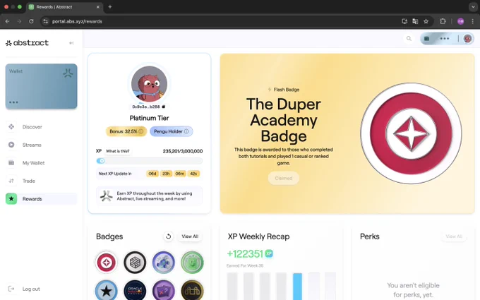Image resolution: width=480 pixels, height=300 pixels.
Task: Open the Discover section icon
Action: [x=11, y=127]
